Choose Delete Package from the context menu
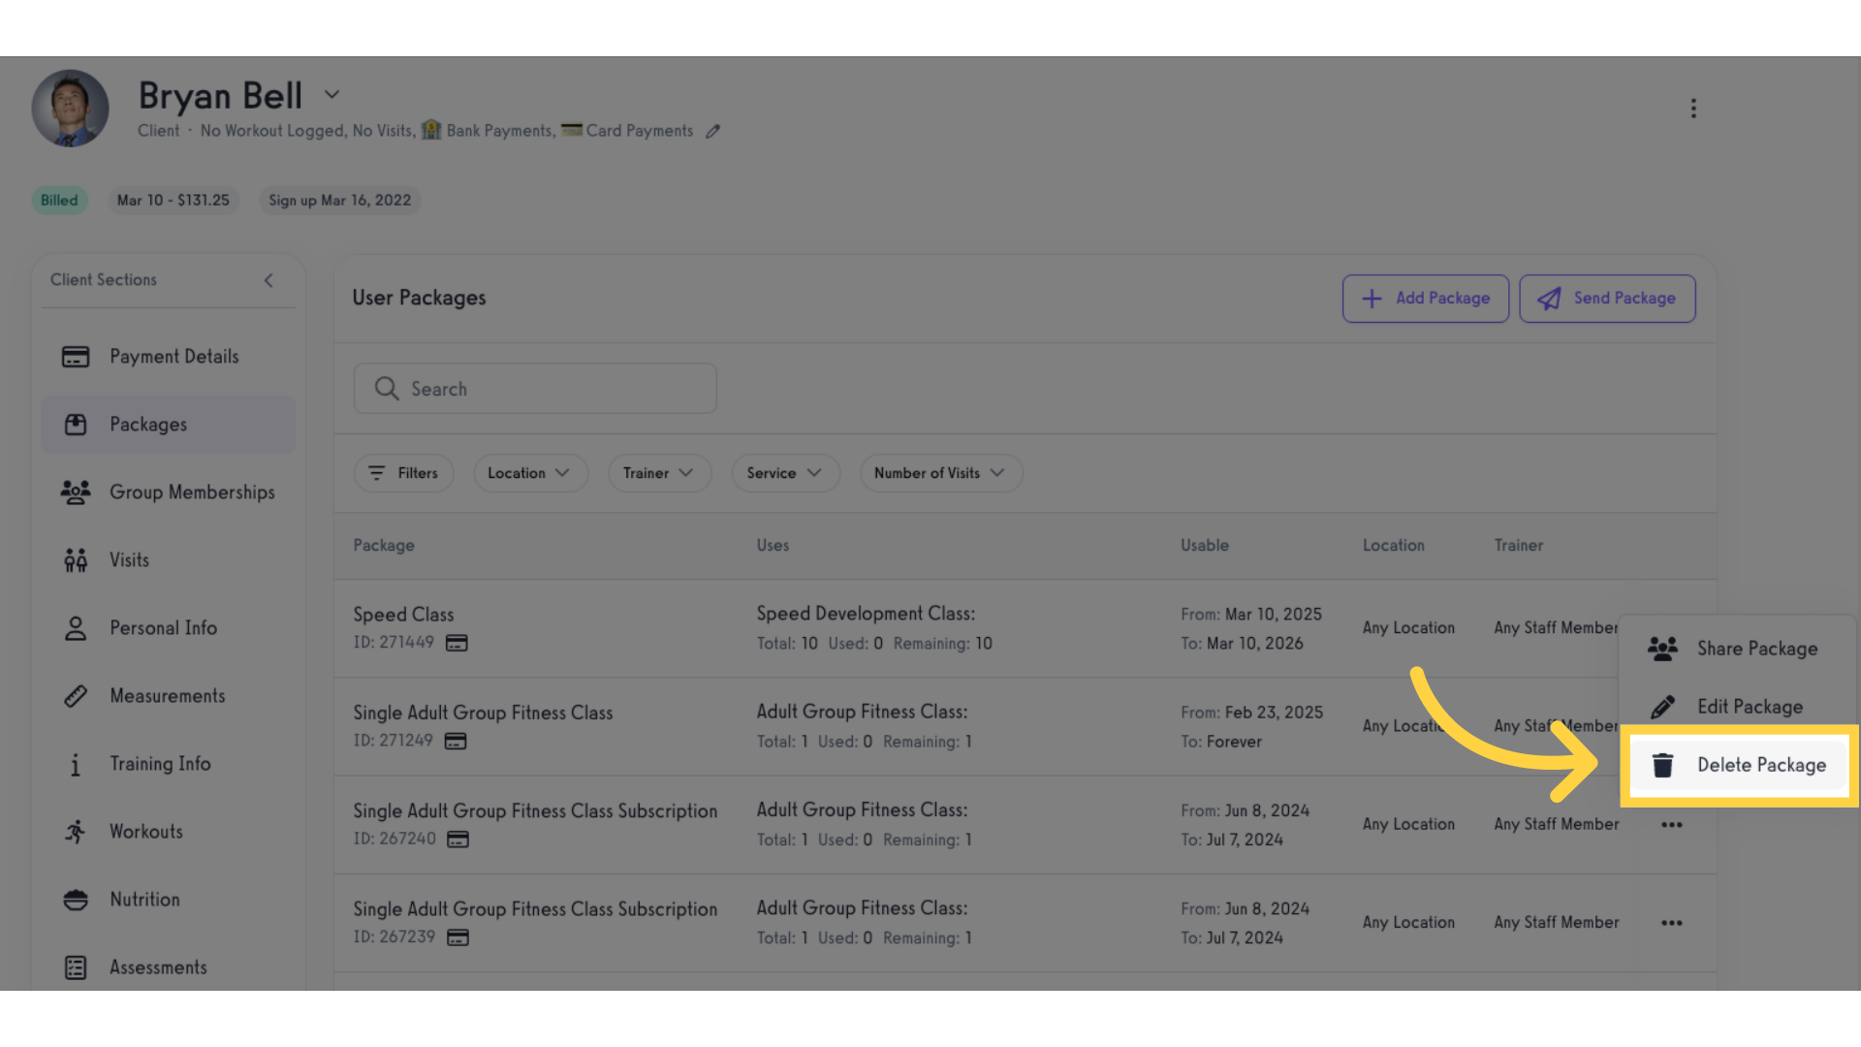 coord(1740,766)
